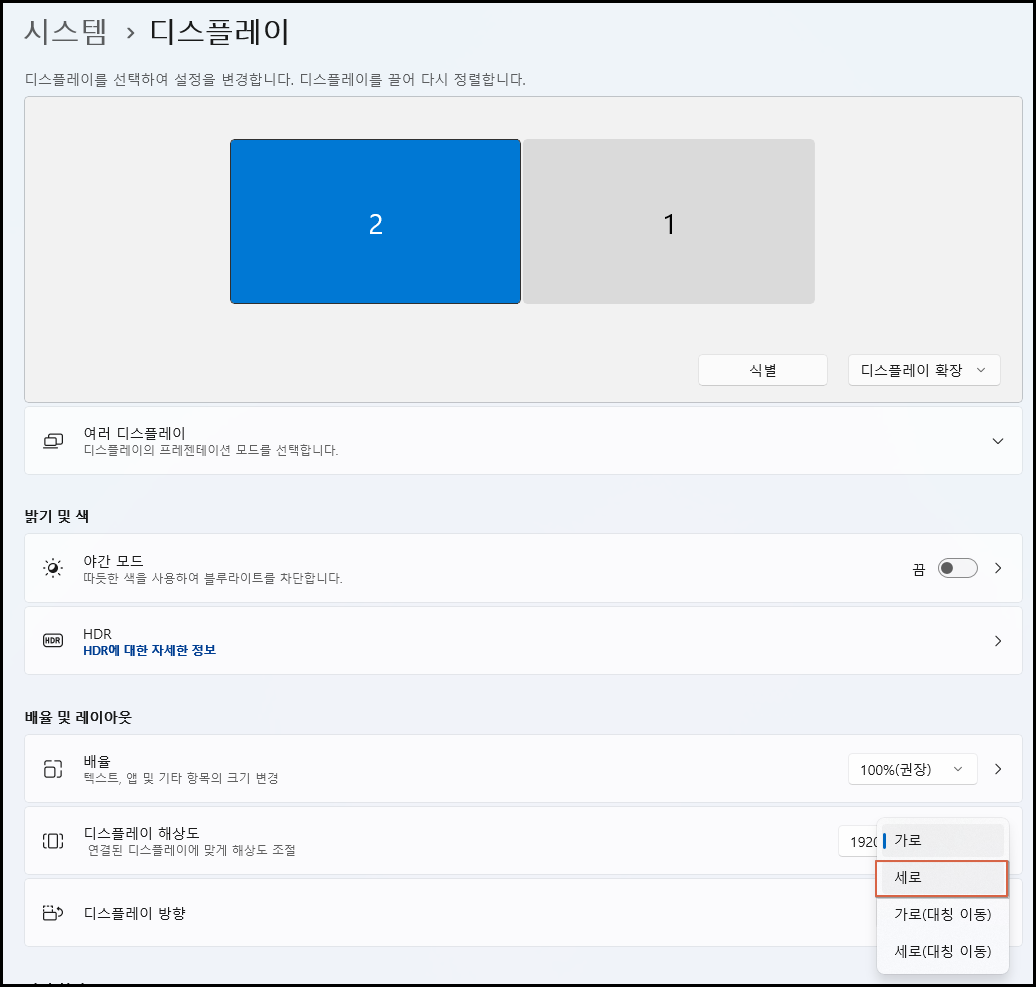1036x987 pixels.
Task: Open the 1920 resolution dropdown
Action: pos(857,842)
